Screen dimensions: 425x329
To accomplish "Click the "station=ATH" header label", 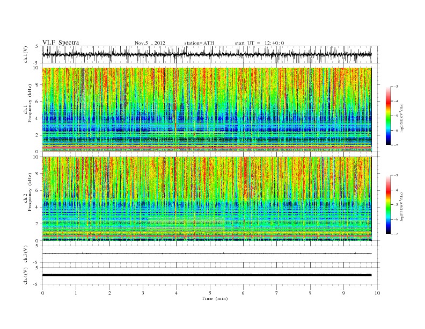I will pyautogui.click(x=199, y=43).
